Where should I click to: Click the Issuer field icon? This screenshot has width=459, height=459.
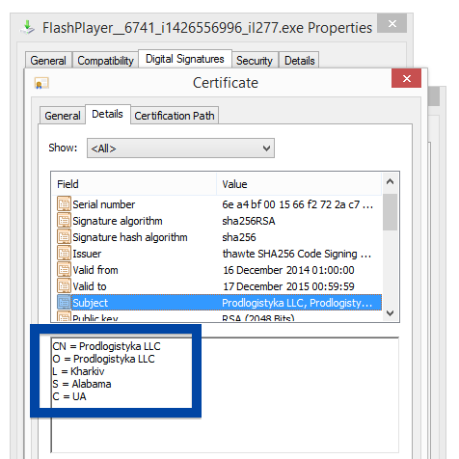[x=64, y=253]
